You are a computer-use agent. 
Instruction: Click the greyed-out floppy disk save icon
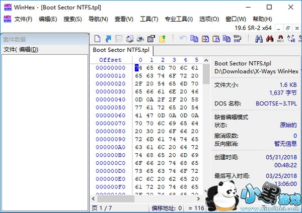tap(119, 39)
